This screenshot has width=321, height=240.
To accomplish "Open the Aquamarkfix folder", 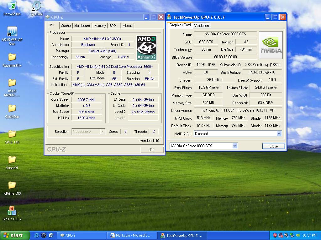I will 12,60.
